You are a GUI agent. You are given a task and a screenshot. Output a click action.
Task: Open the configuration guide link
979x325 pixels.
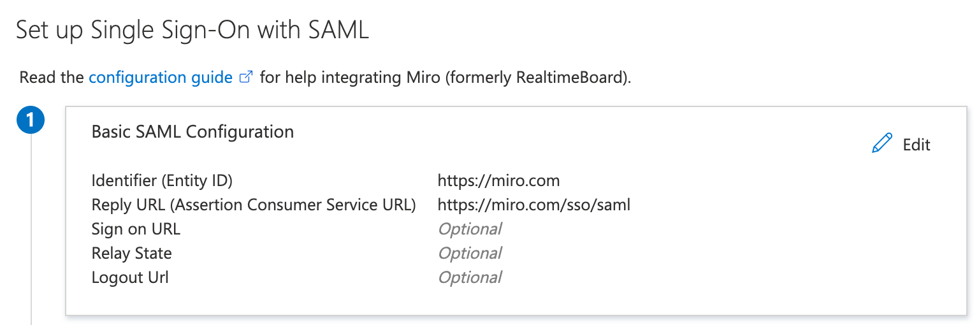click(160, 78)
